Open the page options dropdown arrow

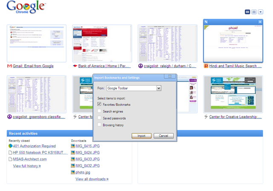pos(261,12)
